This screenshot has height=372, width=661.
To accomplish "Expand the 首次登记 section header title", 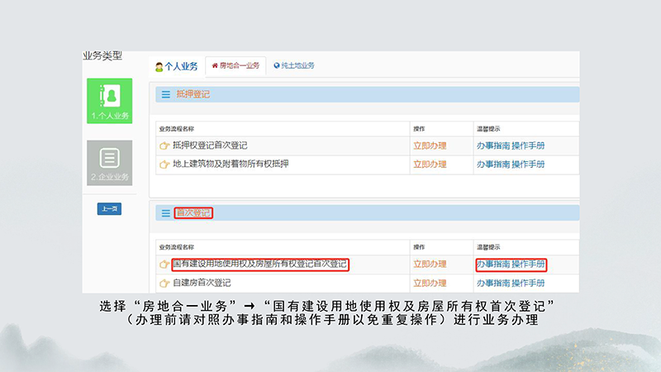I will pos(193,213).
